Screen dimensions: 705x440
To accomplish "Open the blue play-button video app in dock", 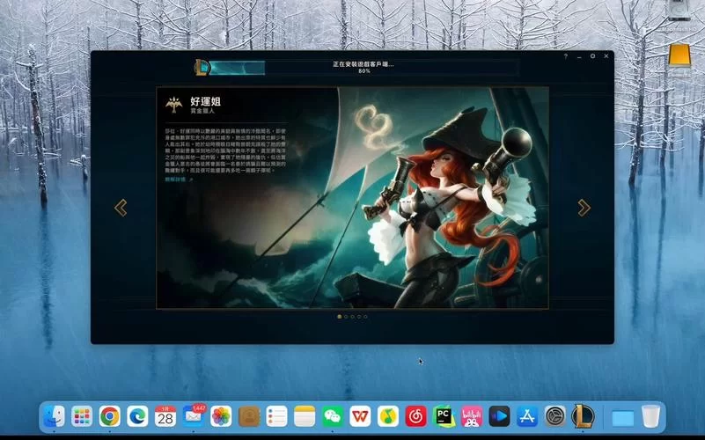I will 500,416.
